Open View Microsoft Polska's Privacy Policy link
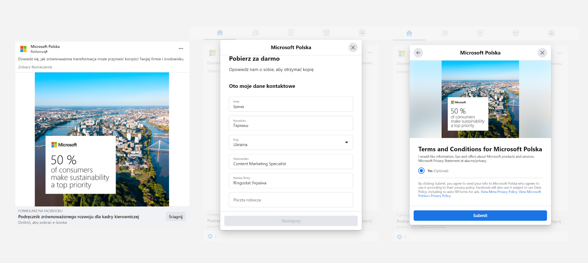This screenshot has height=263, width=588. pos(480,194)
